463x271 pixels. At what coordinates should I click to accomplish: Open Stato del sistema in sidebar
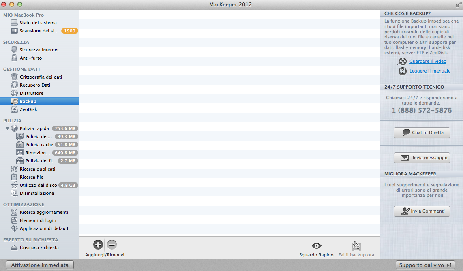[x=40, y=23]
